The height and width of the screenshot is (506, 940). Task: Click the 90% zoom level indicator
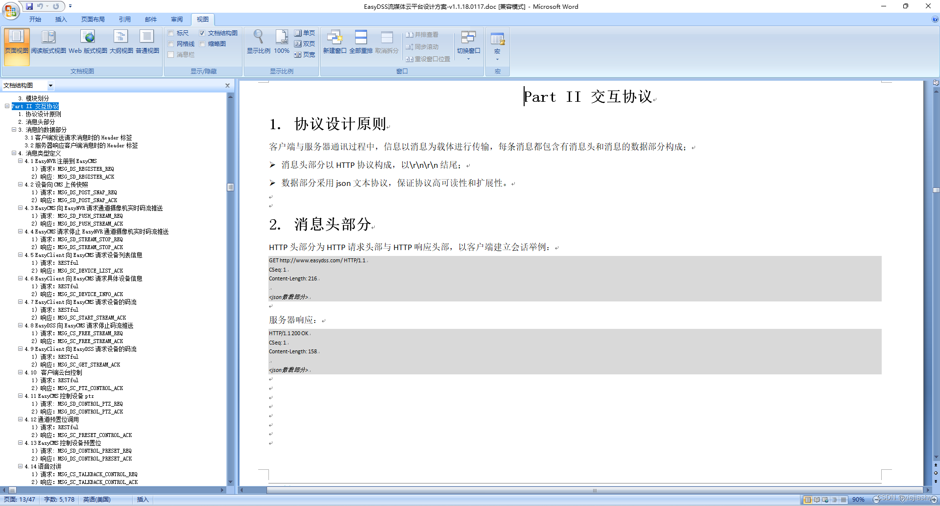[858, 500]
